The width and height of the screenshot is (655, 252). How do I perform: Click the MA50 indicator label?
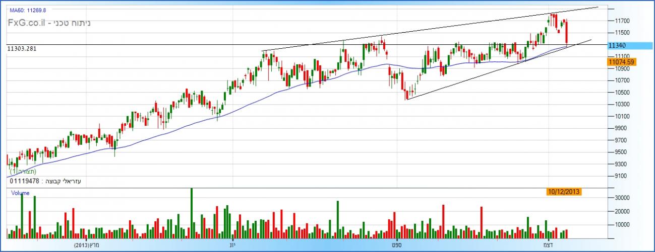[x=28, y=10]
